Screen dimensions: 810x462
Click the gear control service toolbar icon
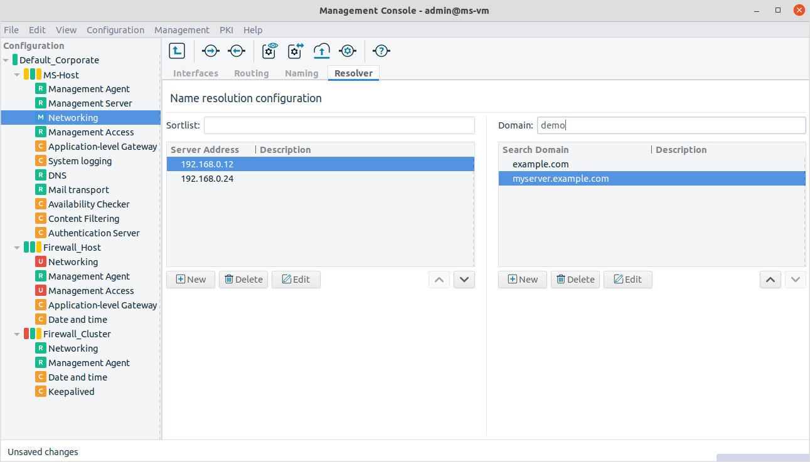[x=348, y=51]
